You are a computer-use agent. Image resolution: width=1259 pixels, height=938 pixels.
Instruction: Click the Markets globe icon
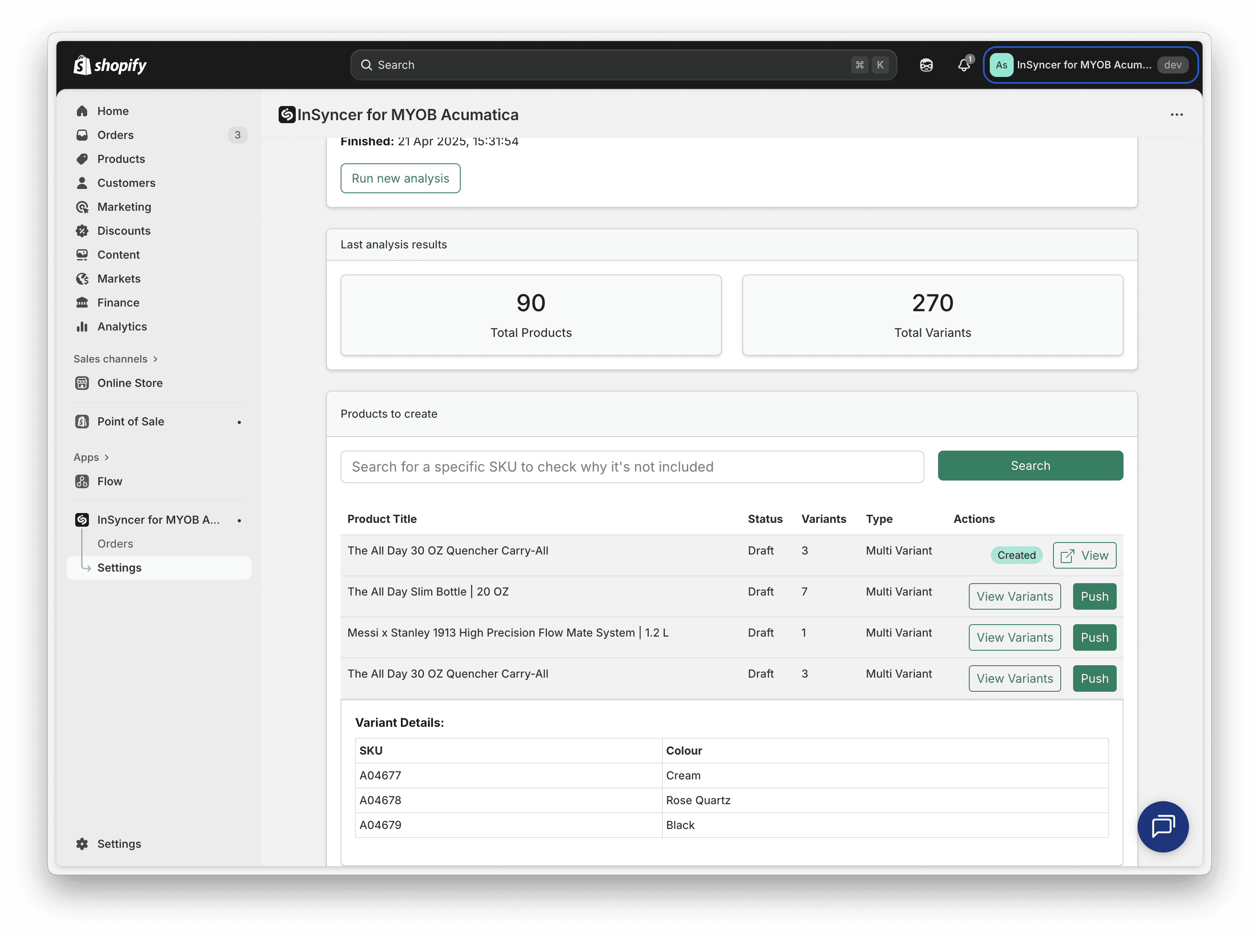pyautogui.click(x=82, y=279)
